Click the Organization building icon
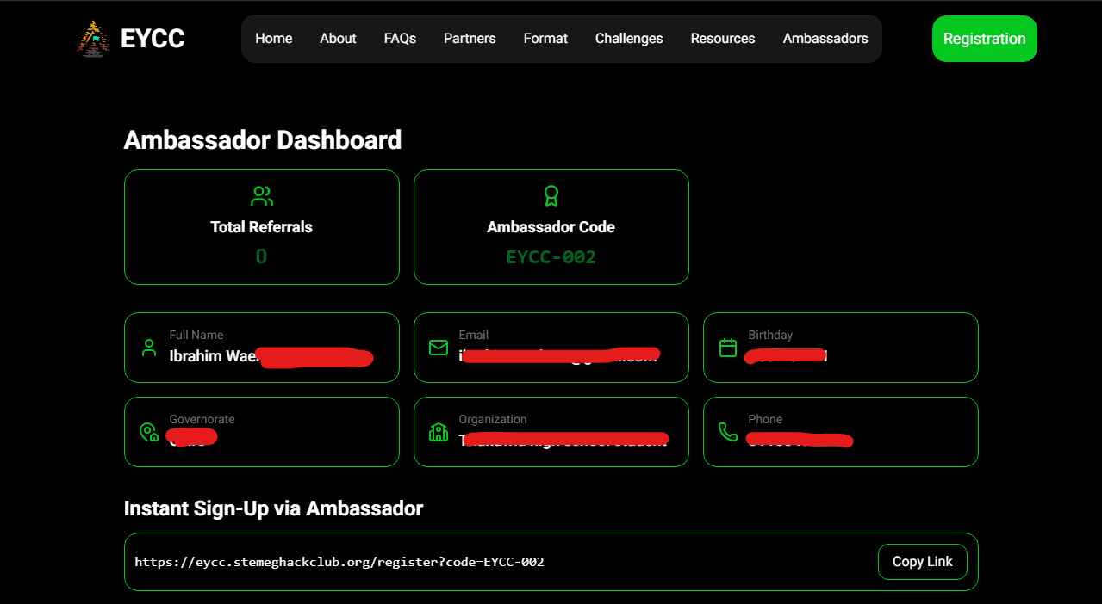This screenshot has height=604, width=1102. (439, 432)
